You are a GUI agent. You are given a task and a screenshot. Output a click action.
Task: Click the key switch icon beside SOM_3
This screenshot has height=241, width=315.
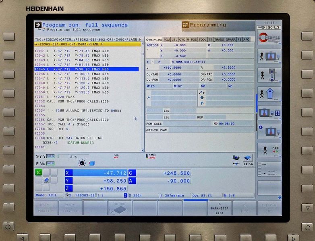(261, 27)
